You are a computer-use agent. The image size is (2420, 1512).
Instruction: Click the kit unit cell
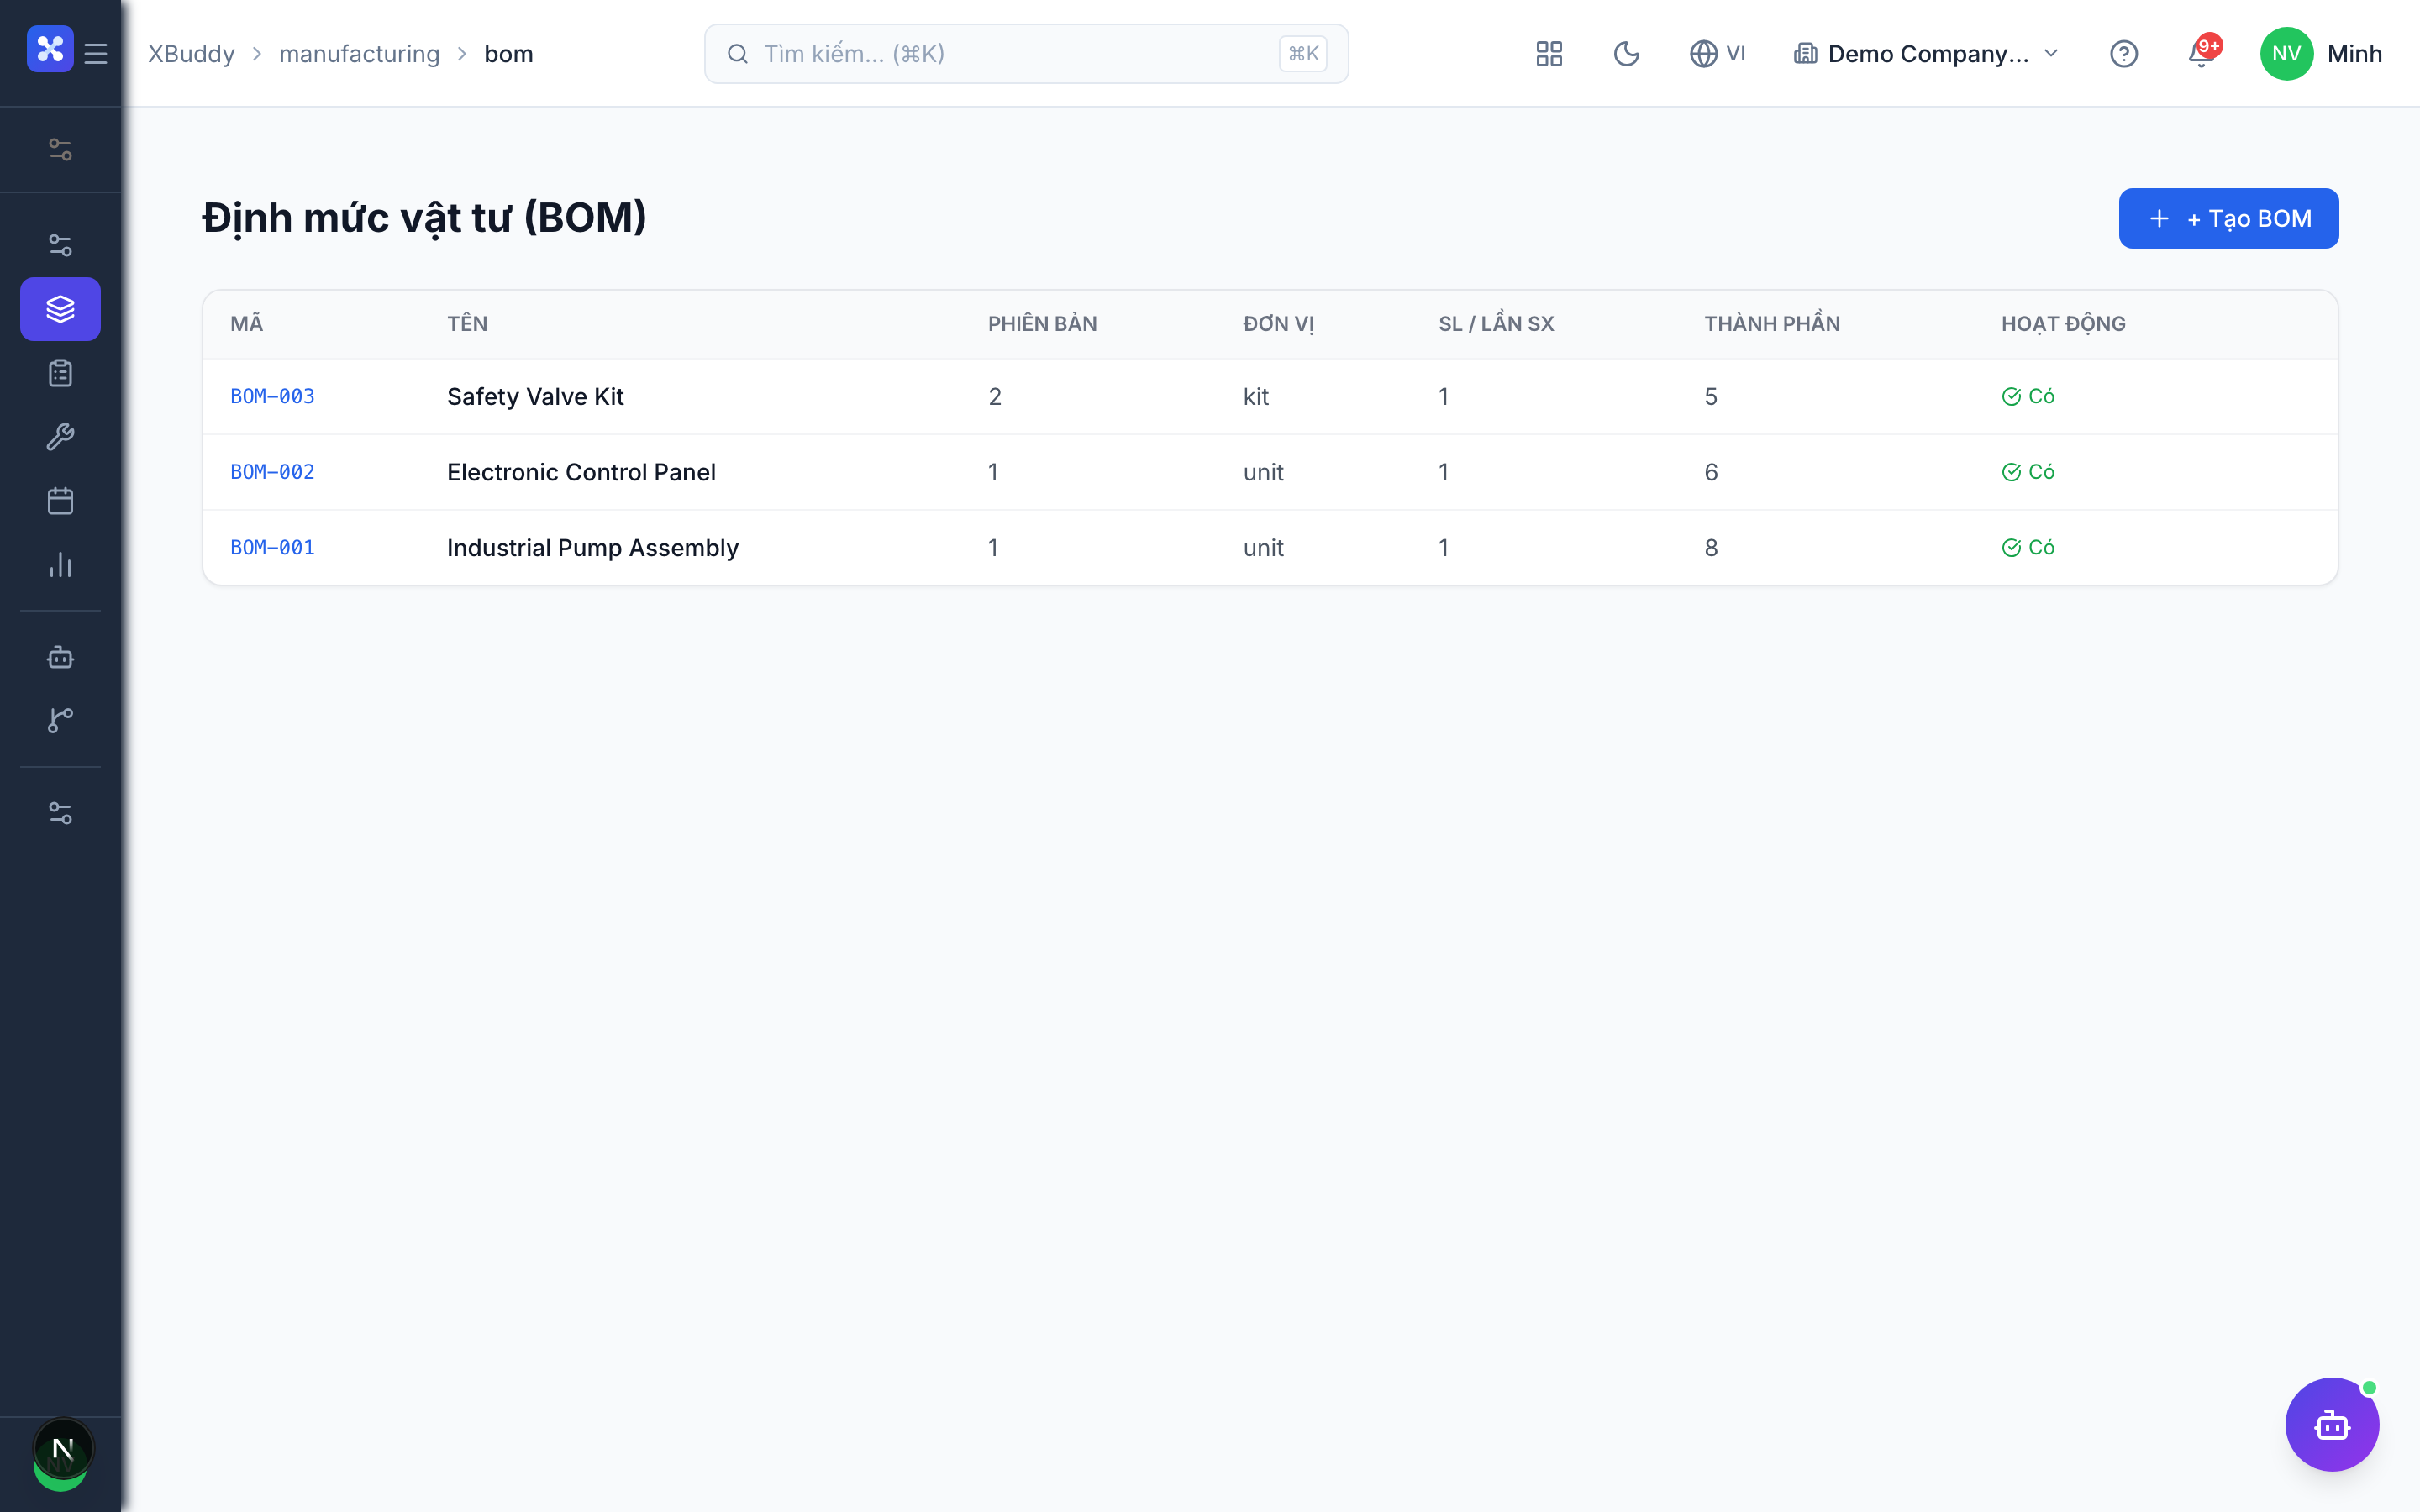(x=1255, y=396)
